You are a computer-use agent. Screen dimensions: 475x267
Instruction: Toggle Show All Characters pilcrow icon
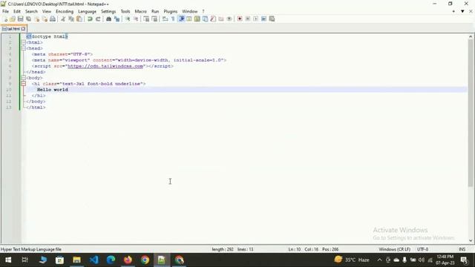coord(173,19)
